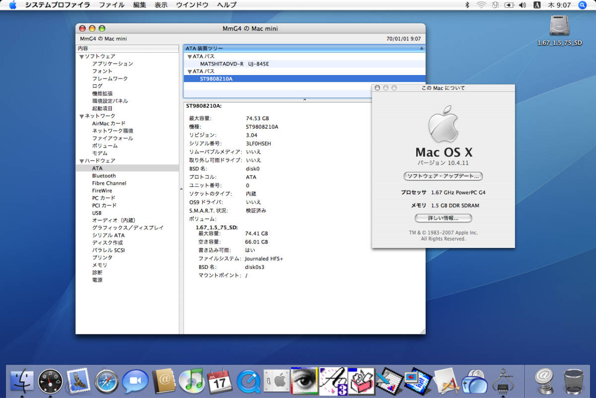The width and height of the screenshot is (596, 398).
Task: Click the eye icon in the Dock
Action: [304, 382]
